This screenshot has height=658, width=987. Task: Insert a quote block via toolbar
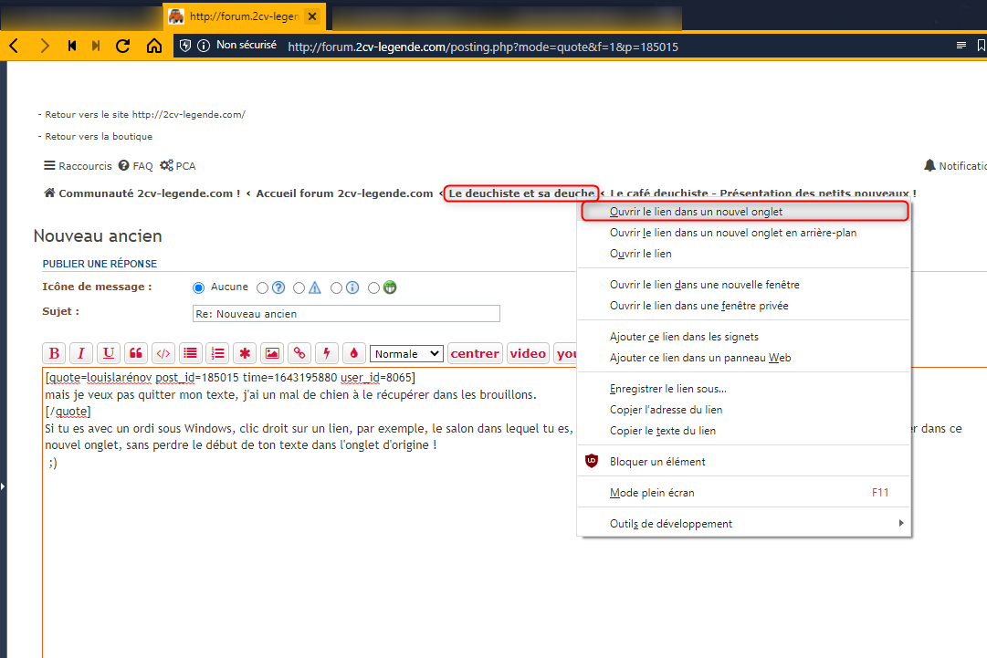136,354
